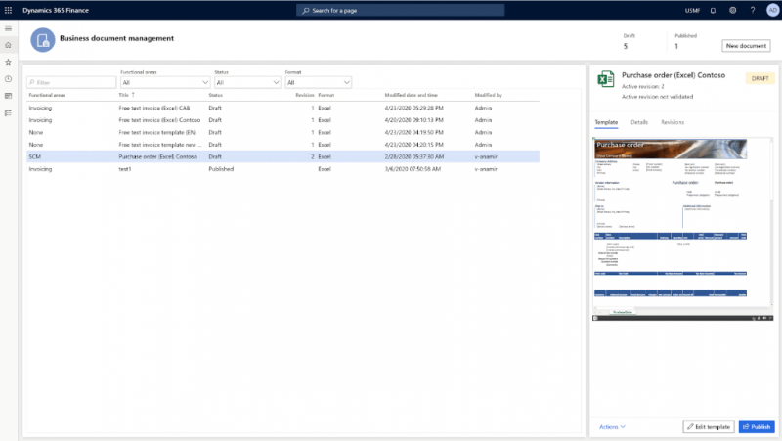This screenshot has width=782, height=441.
Task: Click the Business document management workspace icon
Action: (x=43, y=40)
